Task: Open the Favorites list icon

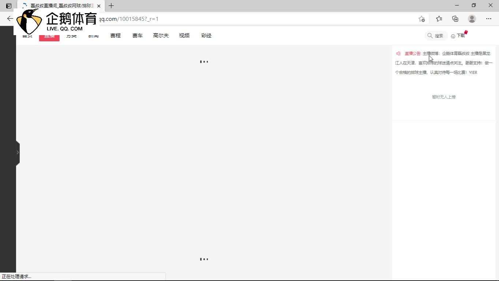Action: 439,19
